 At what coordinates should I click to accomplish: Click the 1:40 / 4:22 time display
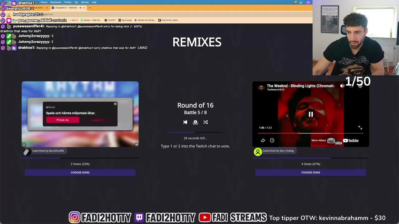(265, 128)
